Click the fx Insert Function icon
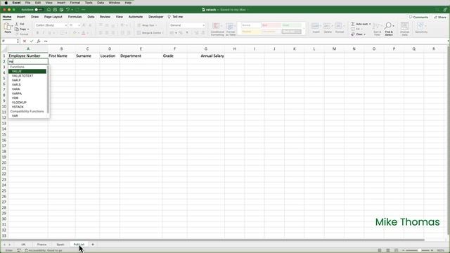Viewport: 450px width, 253px height. click(x=39, y=41)
